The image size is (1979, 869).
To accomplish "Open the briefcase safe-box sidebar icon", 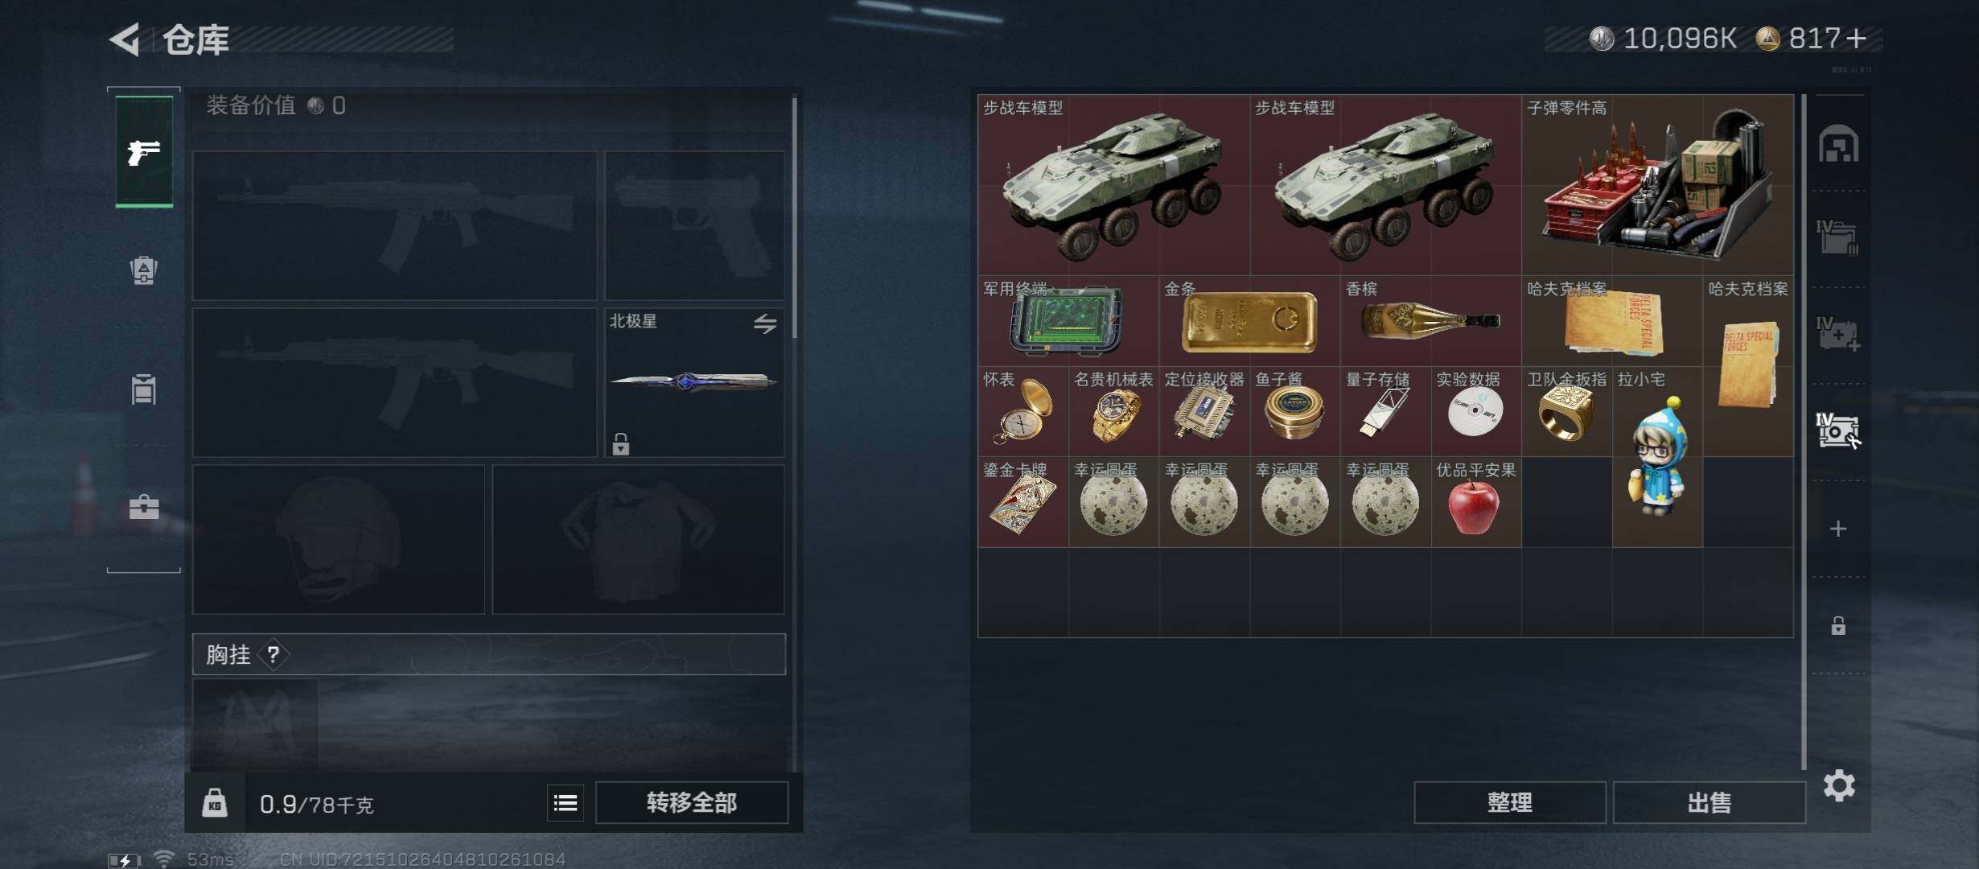I will pos(144,507).
